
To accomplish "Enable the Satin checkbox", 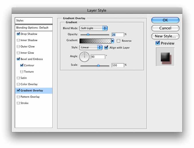I will coord(18,78).
